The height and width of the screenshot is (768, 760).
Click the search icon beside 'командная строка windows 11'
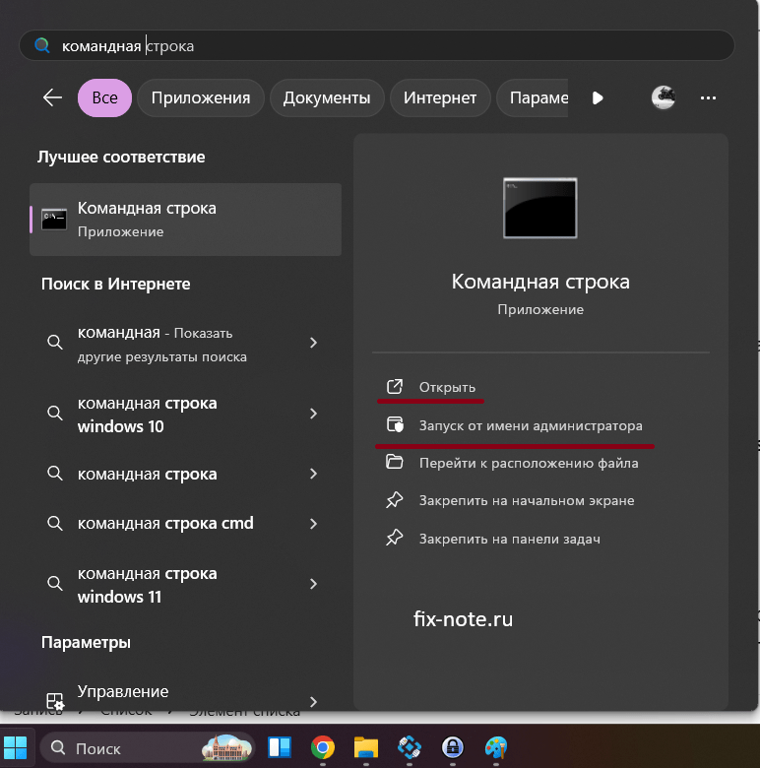55,584
